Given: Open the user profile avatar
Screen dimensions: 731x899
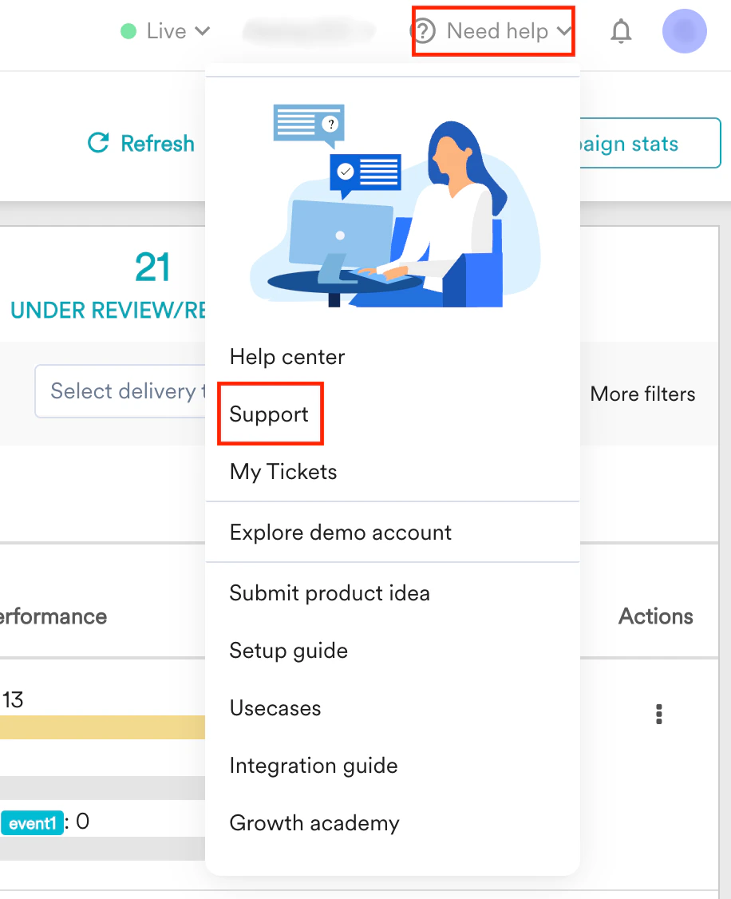Looking at the screenshot, I should coord(684,31).
